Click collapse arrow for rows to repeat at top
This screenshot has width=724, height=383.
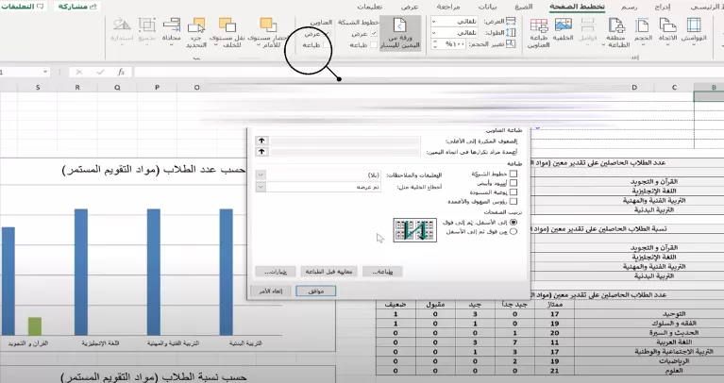coord(261,140)
